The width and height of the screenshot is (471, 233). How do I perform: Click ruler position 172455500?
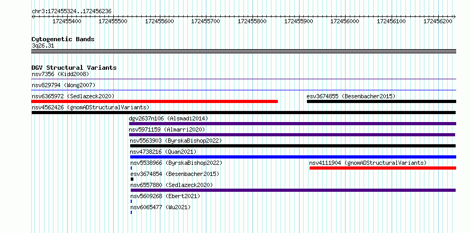click(x=113, y=21)
